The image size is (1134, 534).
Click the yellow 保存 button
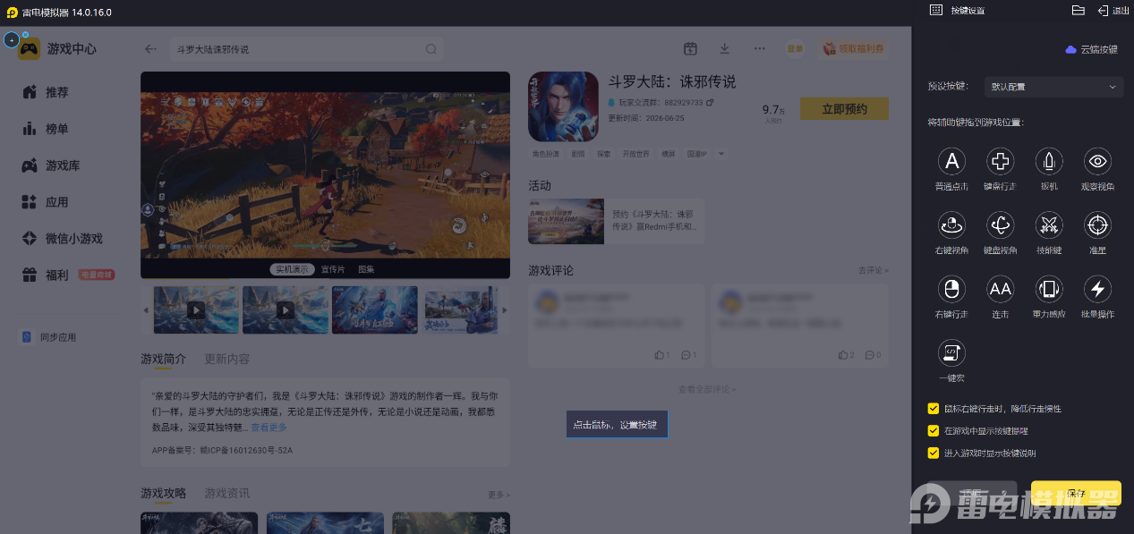(1076, 494)
